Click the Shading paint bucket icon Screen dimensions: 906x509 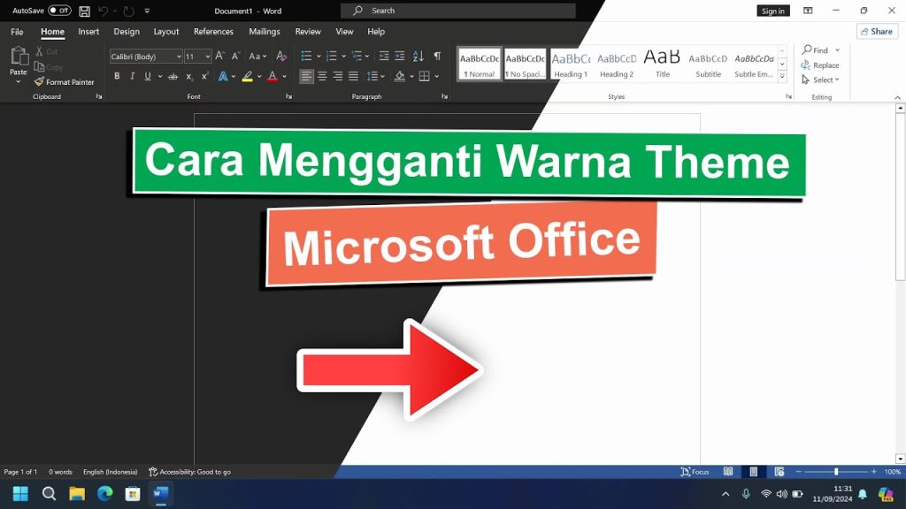pos(400,76)
